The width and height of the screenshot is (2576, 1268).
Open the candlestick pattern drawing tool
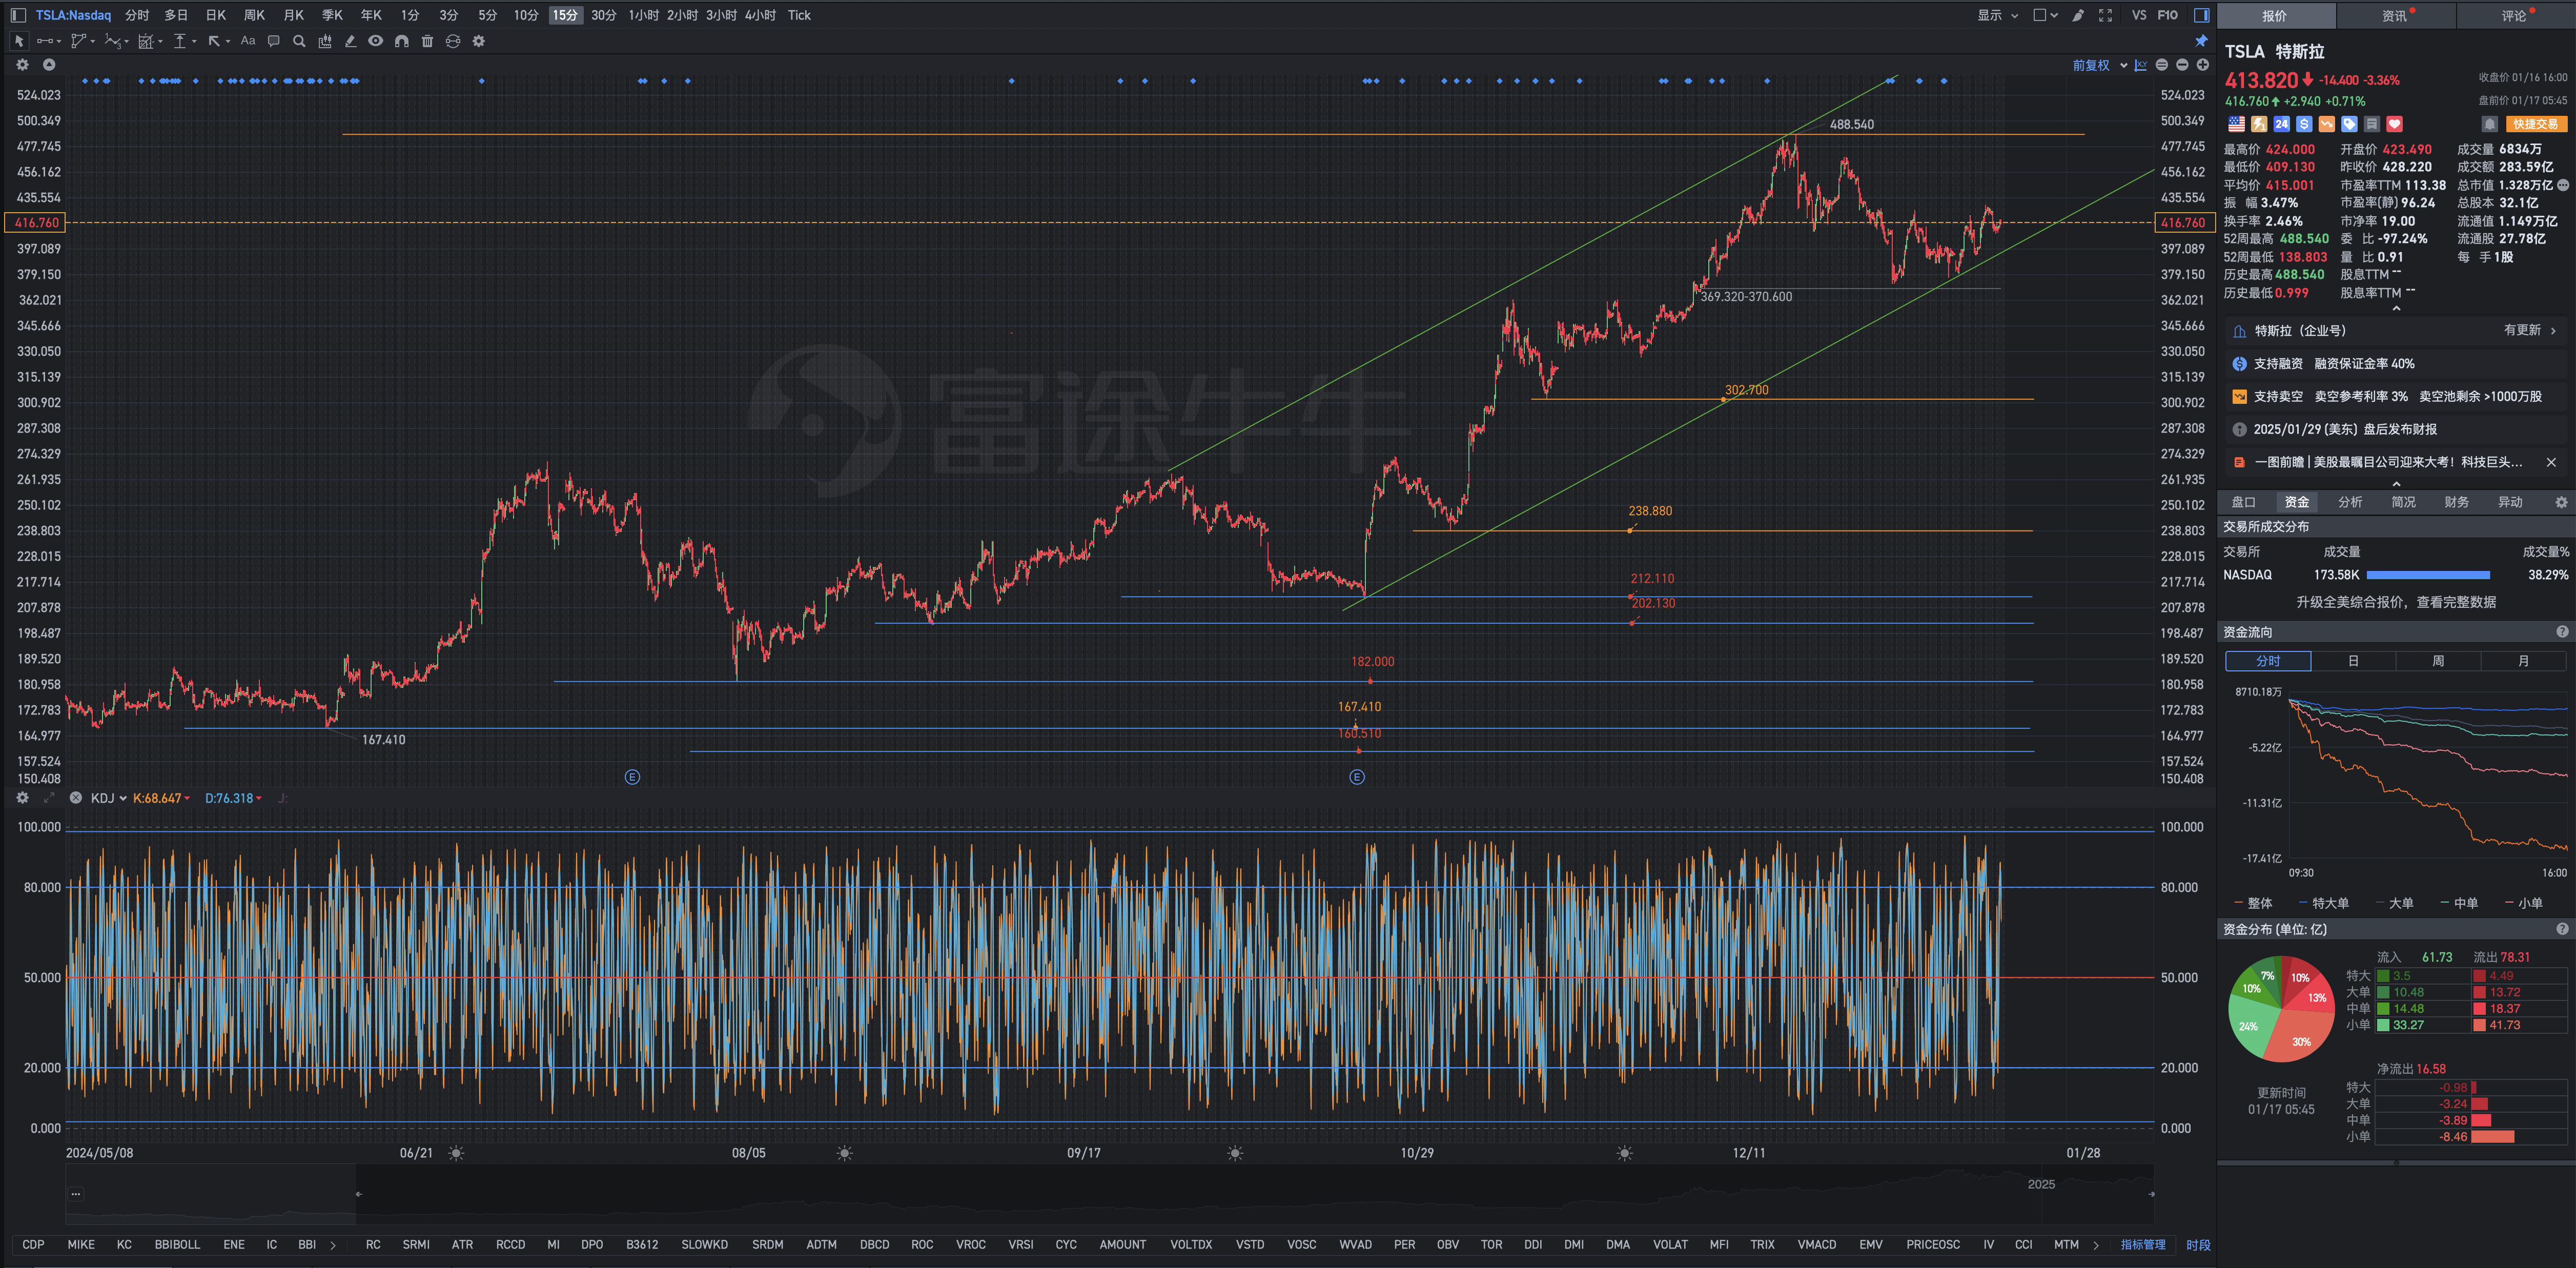324,41
